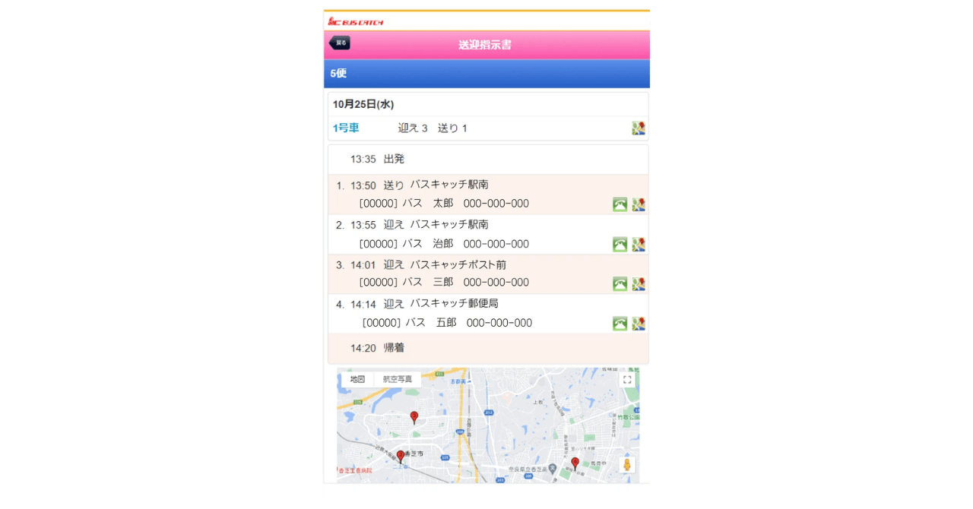
Task: Click the back button in pink header
Action: pyautogui.click(x=339, y=43)
